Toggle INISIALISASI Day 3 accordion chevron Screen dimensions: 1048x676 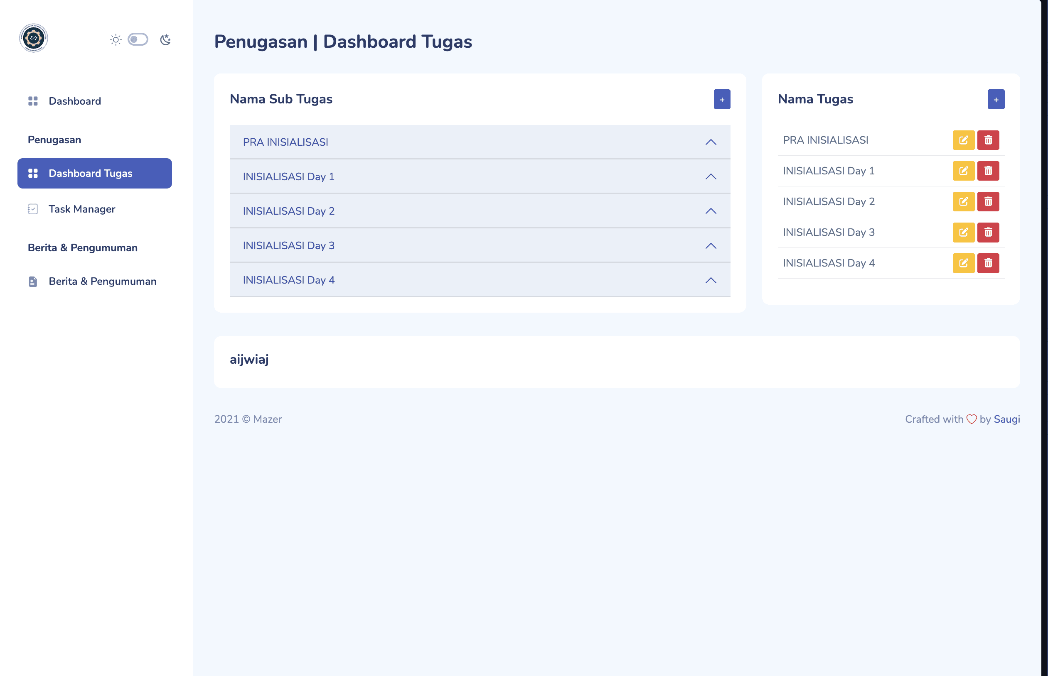coord(710,246)
